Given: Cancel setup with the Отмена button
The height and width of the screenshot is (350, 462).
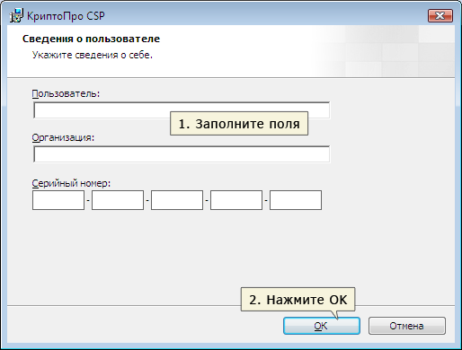Looking at the screenshot, I should pyautogui.click(x=407, y=326).
